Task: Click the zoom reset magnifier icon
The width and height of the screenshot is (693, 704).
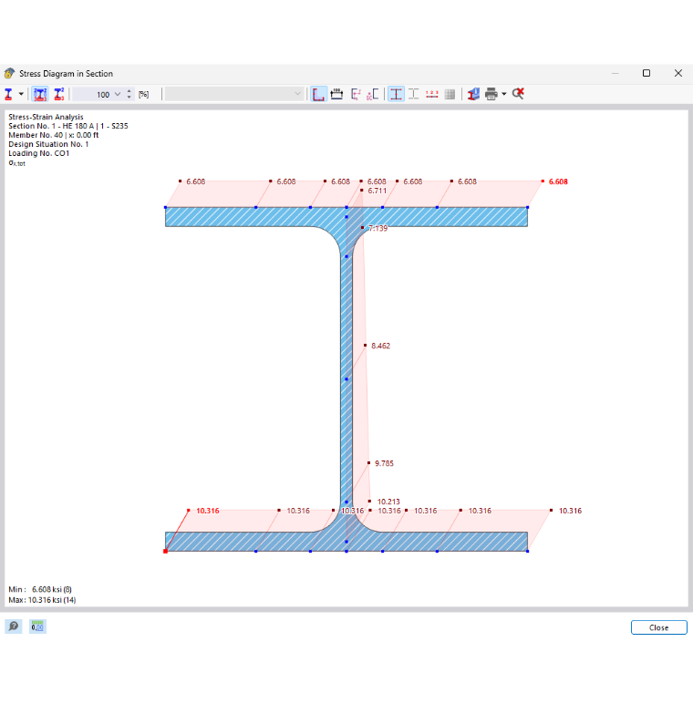Action: [518, 93]
